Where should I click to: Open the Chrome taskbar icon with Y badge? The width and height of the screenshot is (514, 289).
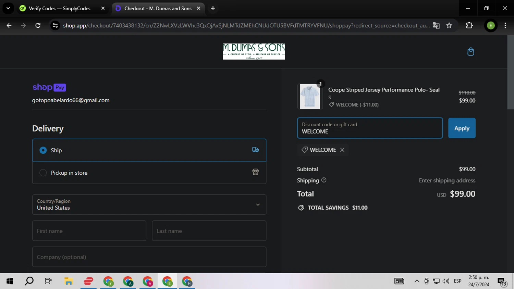click(109, 281)
